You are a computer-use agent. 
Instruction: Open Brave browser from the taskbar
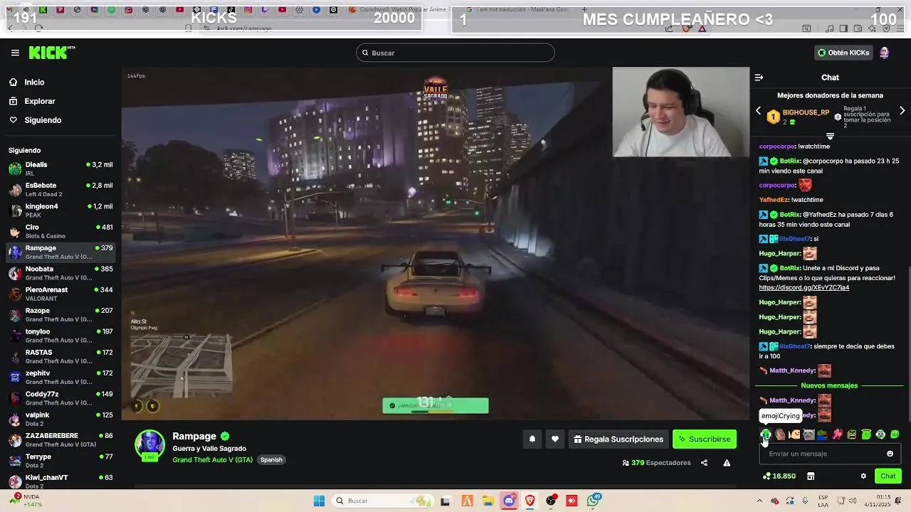coord(530,501)
